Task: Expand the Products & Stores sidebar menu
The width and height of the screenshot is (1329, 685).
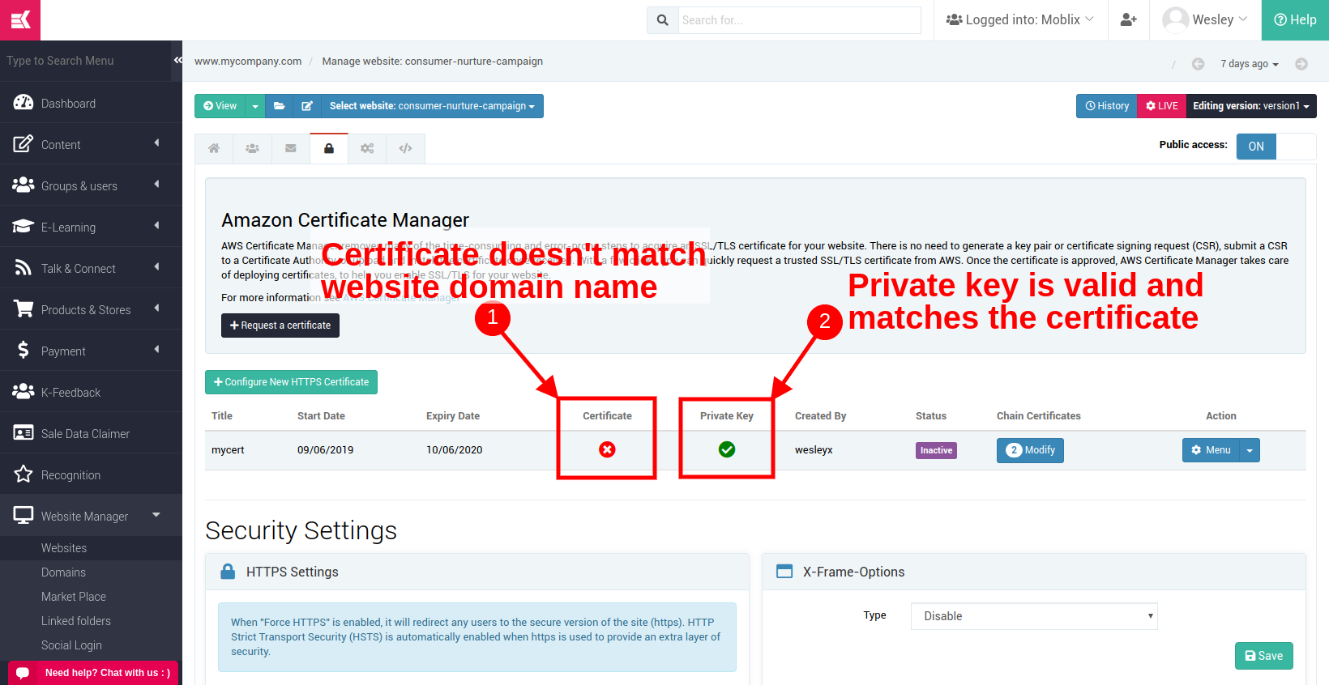Action: (91, 309)
